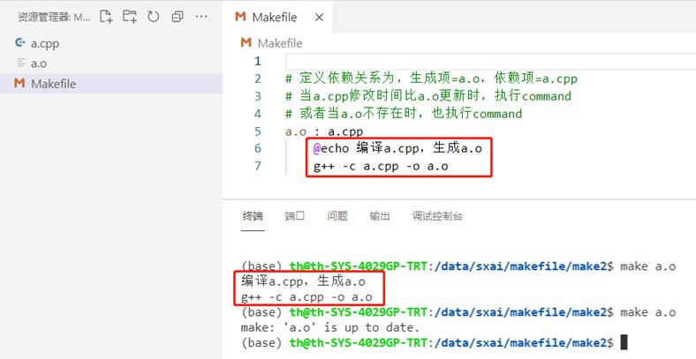
Task: Collapse all folders in explorer
Action: point(178,17)
